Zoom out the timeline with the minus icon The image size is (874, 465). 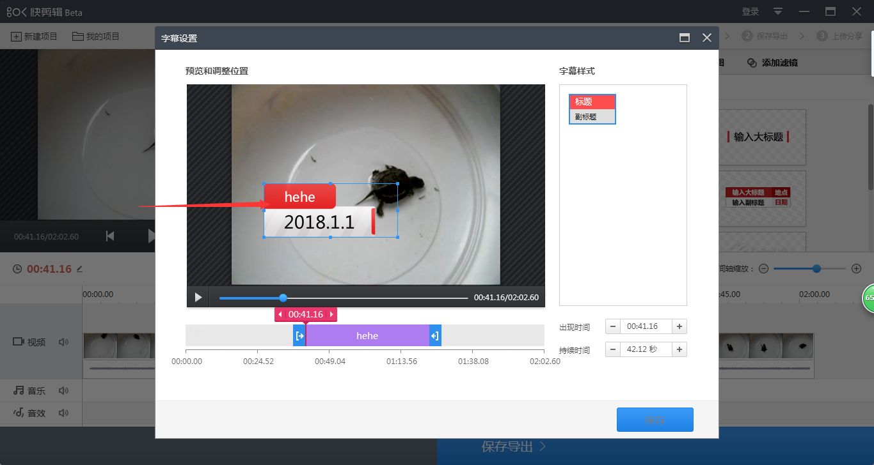point(763,268)
